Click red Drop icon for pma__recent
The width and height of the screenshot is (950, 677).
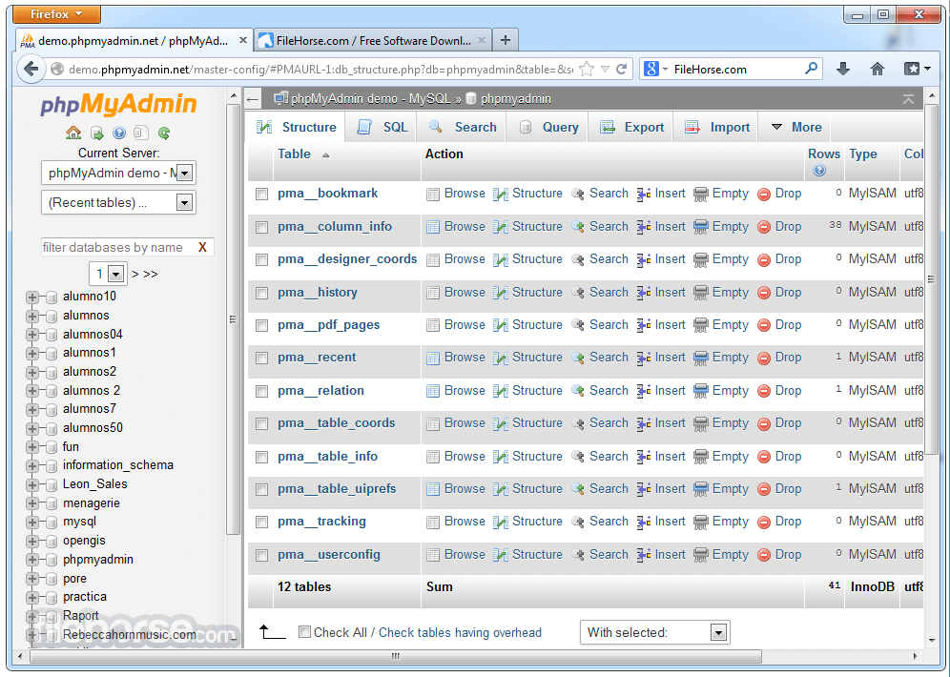764,358
